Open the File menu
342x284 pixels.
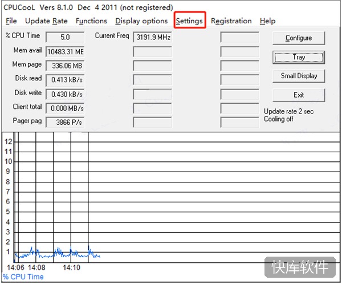point(11,21)
